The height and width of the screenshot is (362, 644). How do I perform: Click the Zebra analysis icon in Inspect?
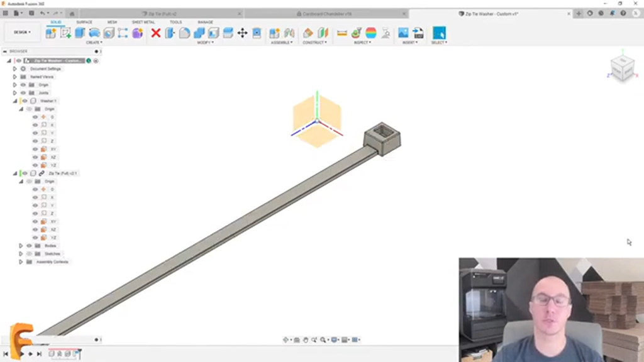click(371, 33)
